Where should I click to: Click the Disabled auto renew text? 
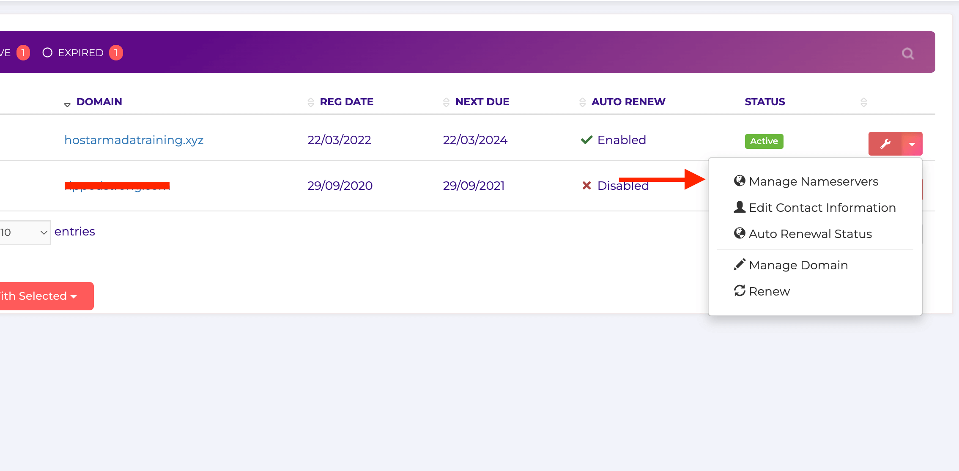point(623,186)
